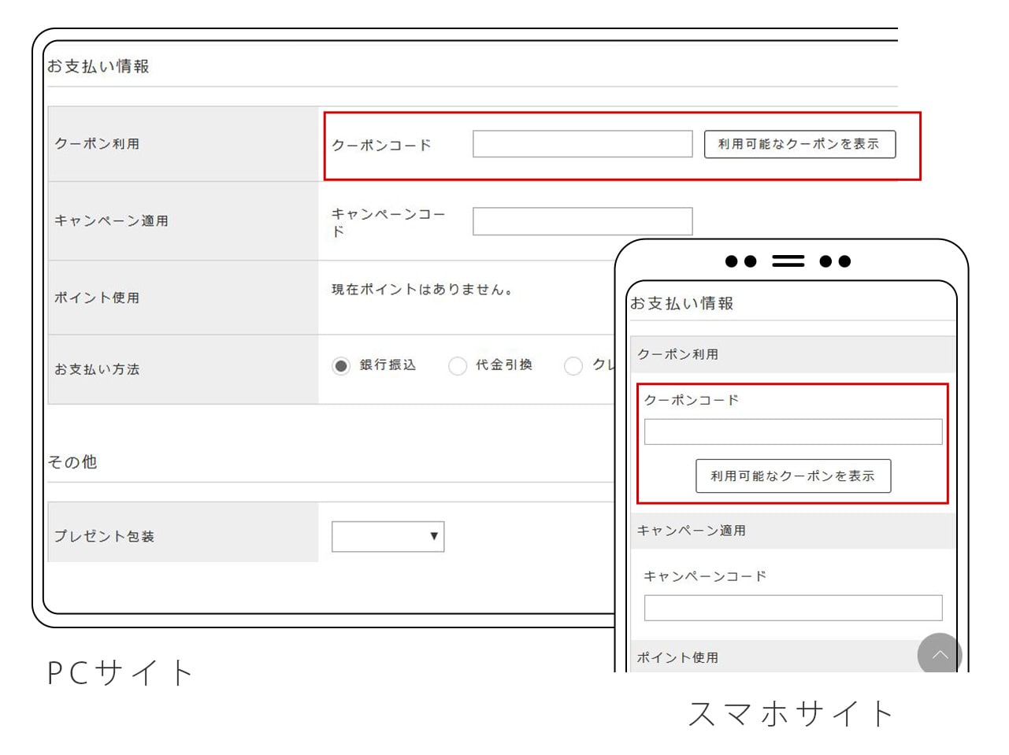Open the プレゼント包装 dropdown

coord(388,536)
